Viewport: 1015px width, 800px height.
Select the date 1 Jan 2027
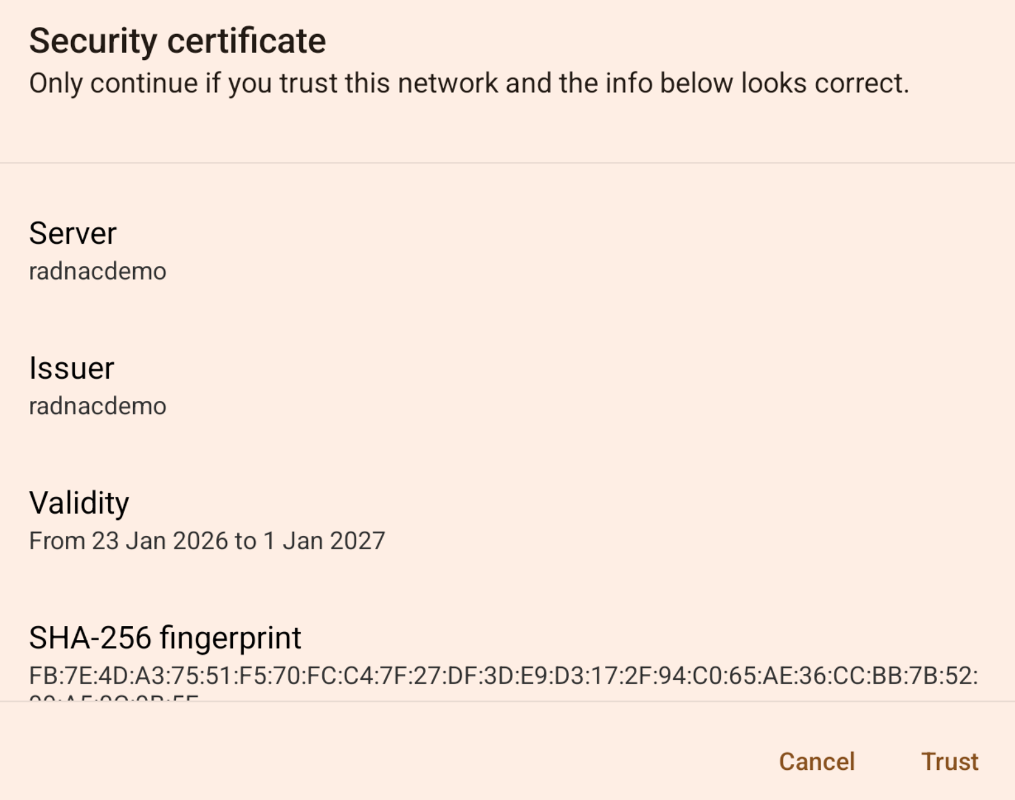pyautogui.click(x=323, y=540)
